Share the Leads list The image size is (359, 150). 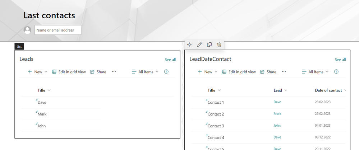(x=98, y=72)
